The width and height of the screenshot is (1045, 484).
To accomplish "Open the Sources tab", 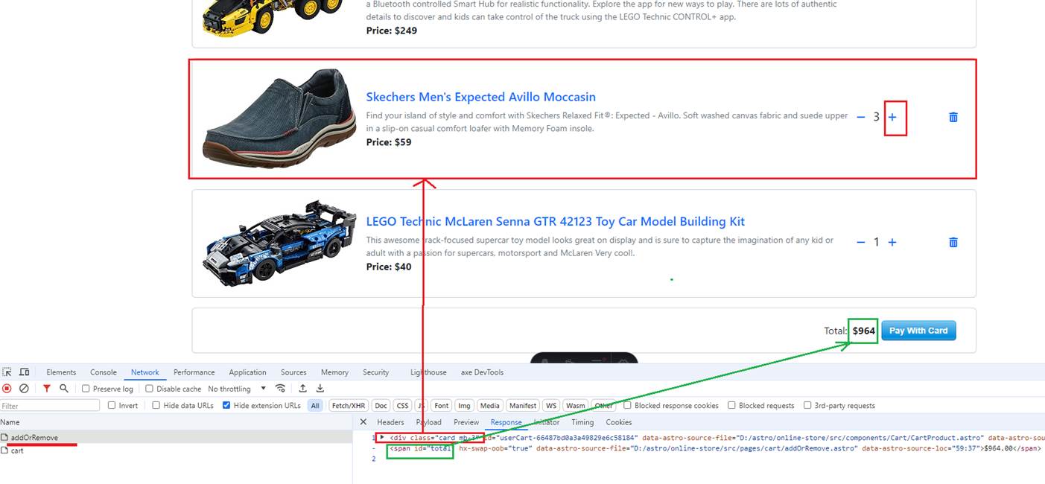I will click(x=293, y=372).
